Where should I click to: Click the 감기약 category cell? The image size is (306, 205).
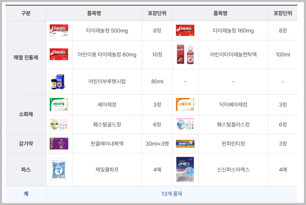point(26,144)
